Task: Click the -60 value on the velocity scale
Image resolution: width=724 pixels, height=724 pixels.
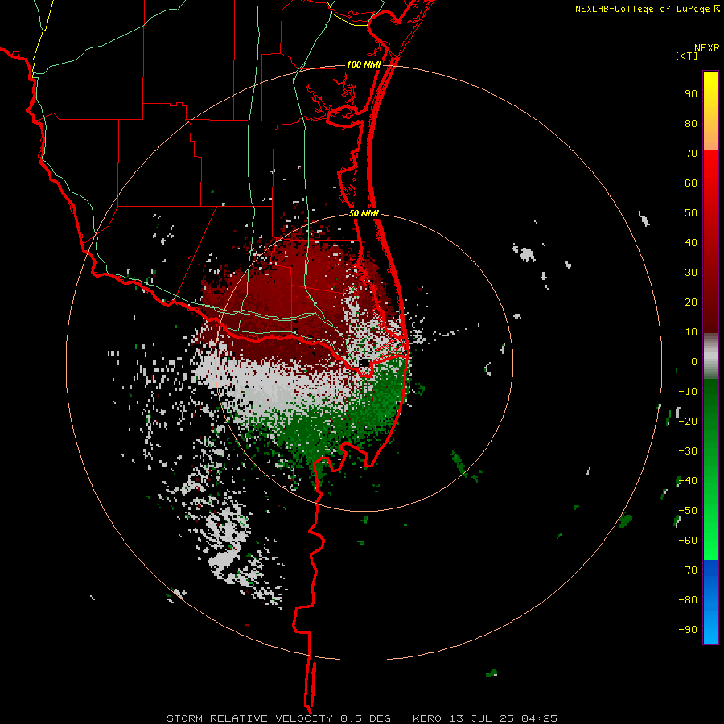Action: tap(688, 541)
